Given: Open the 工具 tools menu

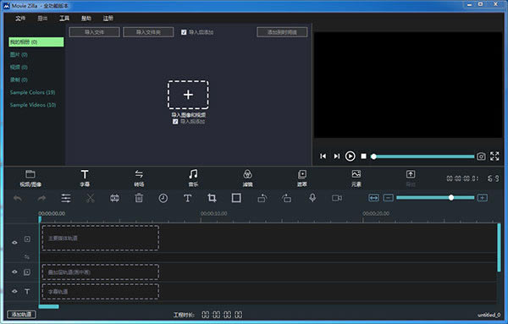Looking at the screenshot, I should [64, 18].
